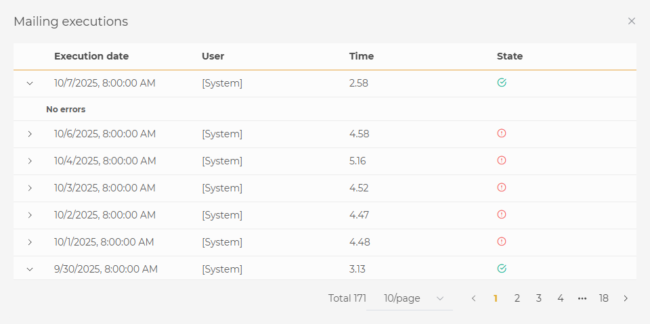Click the error state icon for 10/4/2025
The image size is (650, 324).
[x=502, y=161]
